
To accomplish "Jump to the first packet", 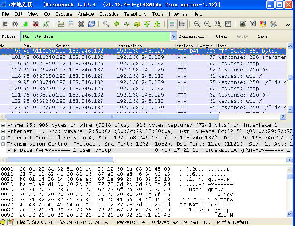I will [147, 24].
